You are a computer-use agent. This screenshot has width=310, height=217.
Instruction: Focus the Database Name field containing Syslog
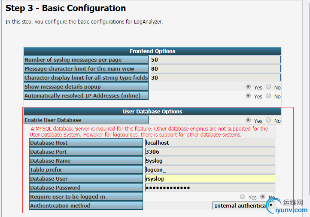tap(210, 161)
